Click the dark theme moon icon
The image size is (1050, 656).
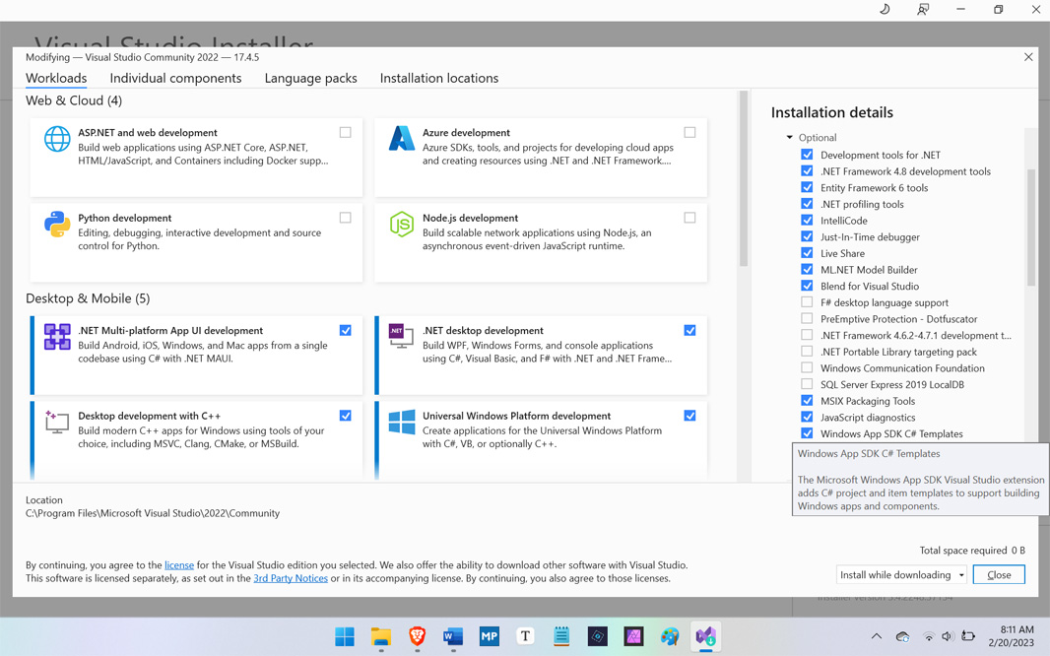coord(885,10)
